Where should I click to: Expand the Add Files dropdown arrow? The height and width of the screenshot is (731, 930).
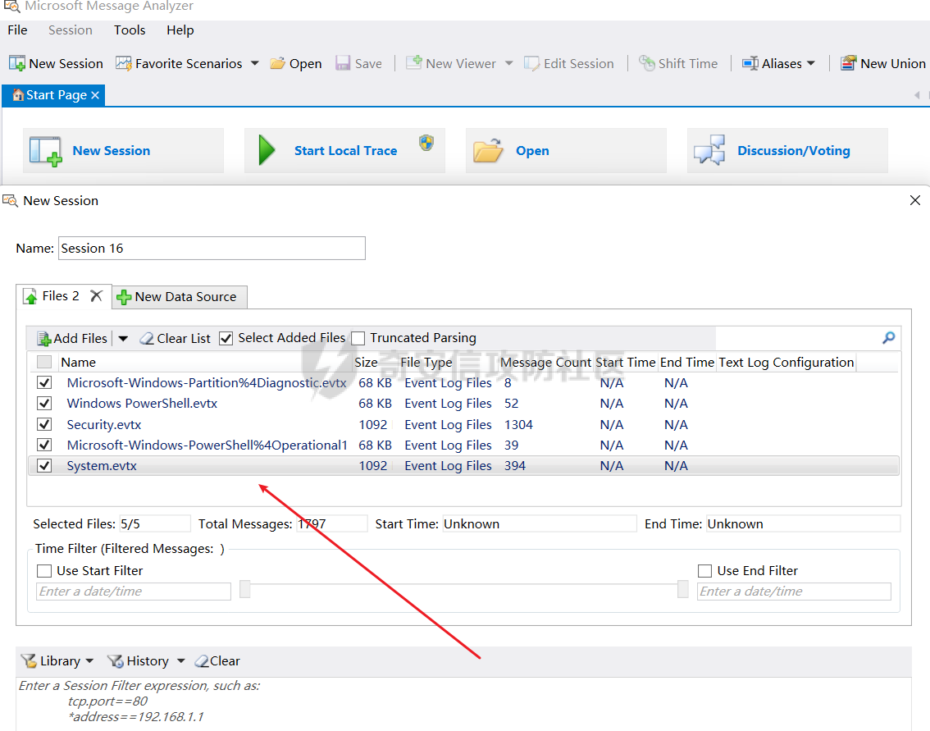coord(123,338)
